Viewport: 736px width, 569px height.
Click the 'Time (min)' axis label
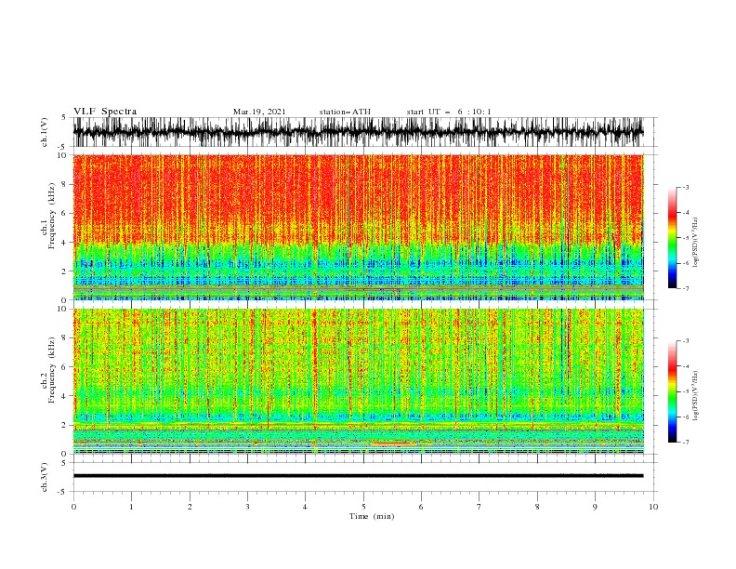(372, 516)
